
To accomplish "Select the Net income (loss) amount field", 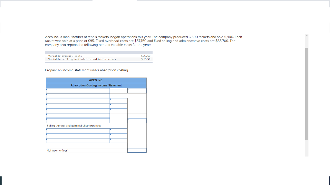I will (137, 150).
